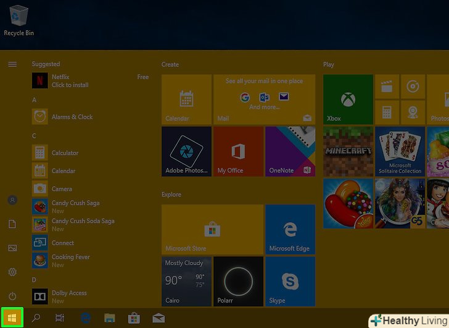
Task: Click the Suggested heading
Action: [46, 64]
